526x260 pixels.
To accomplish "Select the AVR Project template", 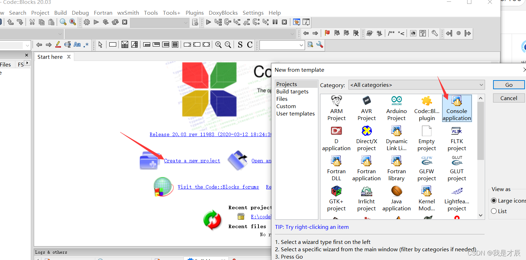I will click(367, 108).
